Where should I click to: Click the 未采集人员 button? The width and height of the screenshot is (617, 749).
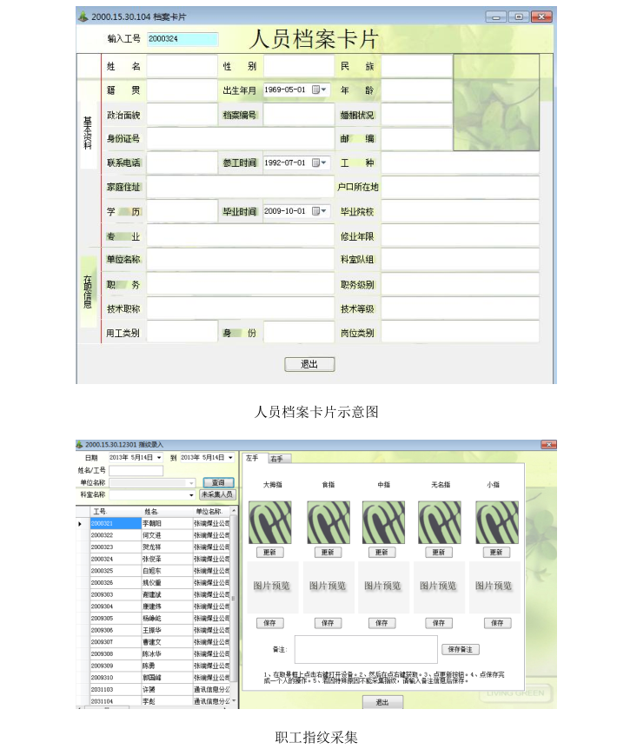[x=217, y=494]
